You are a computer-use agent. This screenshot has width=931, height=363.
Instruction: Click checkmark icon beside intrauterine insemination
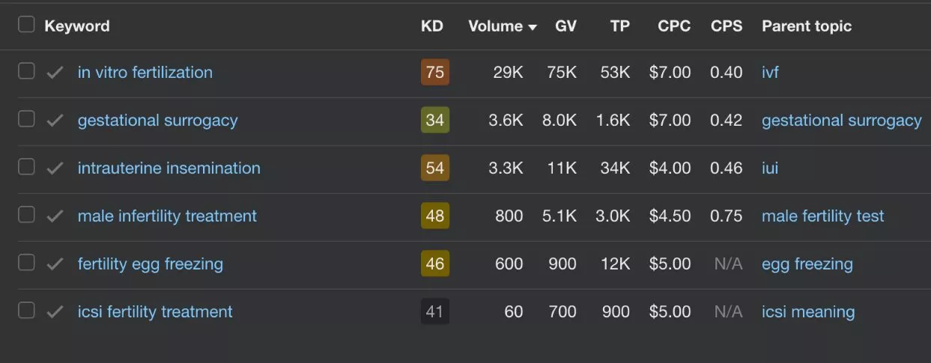(x=55, y=168)
